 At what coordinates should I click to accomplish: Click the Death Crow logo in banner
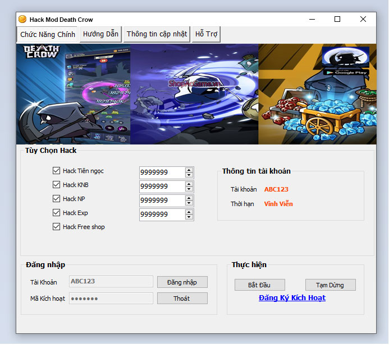tap(42, 52)
